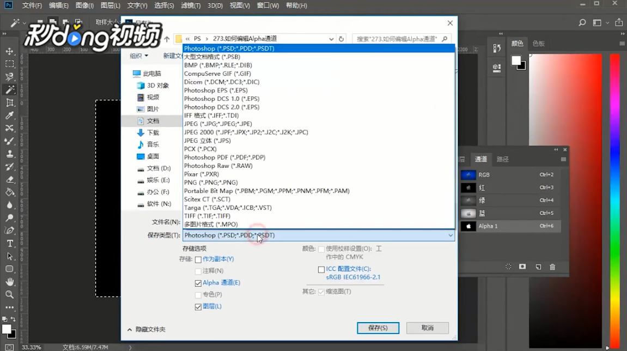Click the foreground color swatch in Color panel
The width and height of the screenshot is (627, 351).
[516, 61]
